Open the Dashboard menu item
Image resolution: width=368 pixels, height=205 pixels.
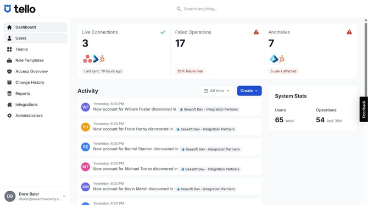pos(36,27)
